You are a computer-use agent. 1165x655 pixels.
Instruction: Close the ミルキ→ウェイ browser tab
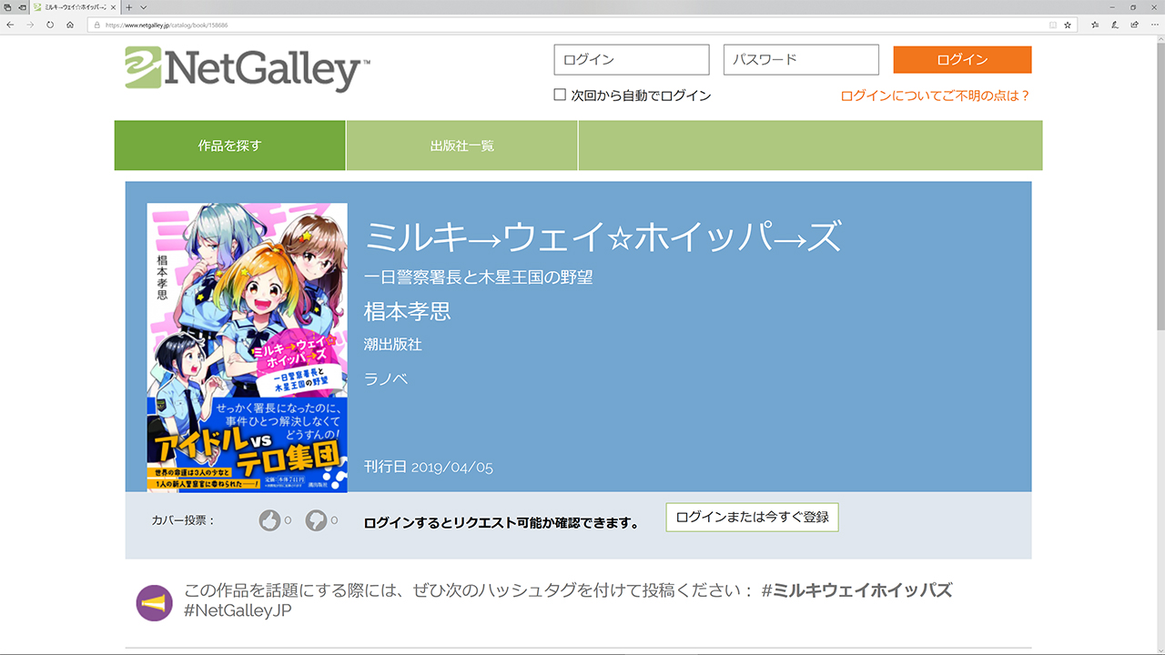coord(113,7)
